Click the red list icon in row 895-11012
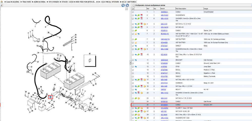 click(x=139, y=93)
